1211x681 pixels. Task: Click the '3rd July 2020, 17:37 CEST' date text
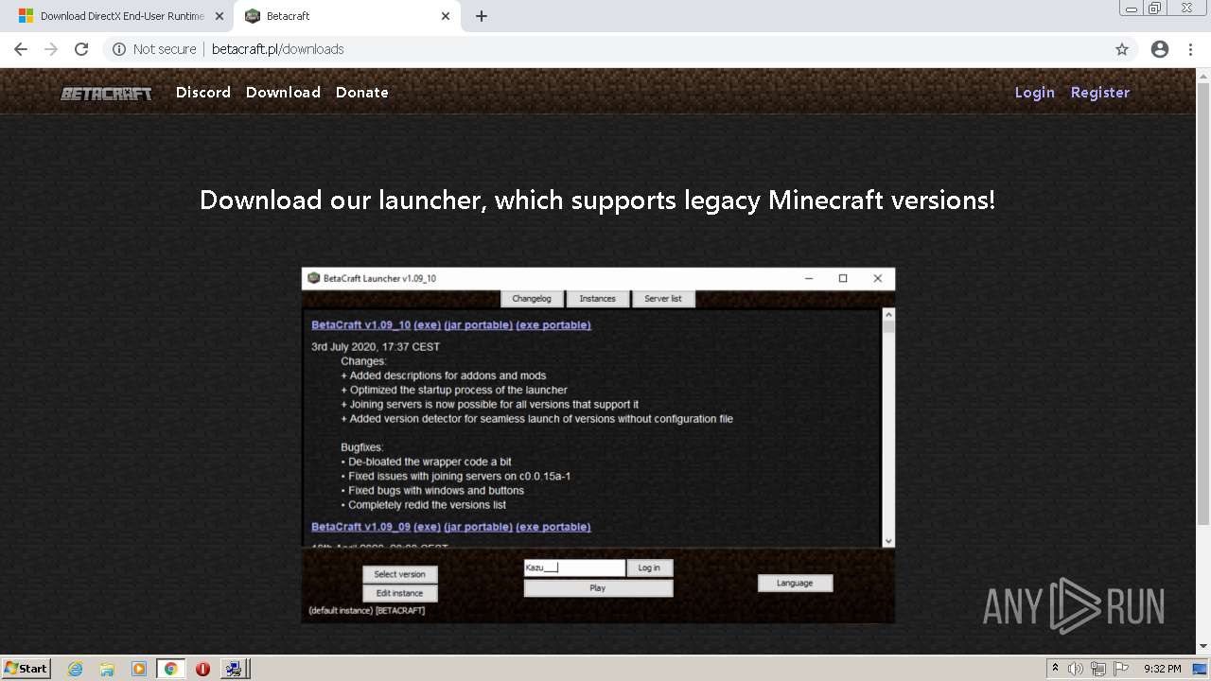click(x=376, y=347)
